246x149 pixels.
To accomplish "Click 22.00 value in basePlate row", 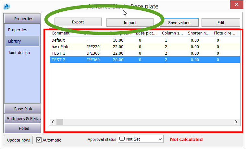I will tap(118, 47).
